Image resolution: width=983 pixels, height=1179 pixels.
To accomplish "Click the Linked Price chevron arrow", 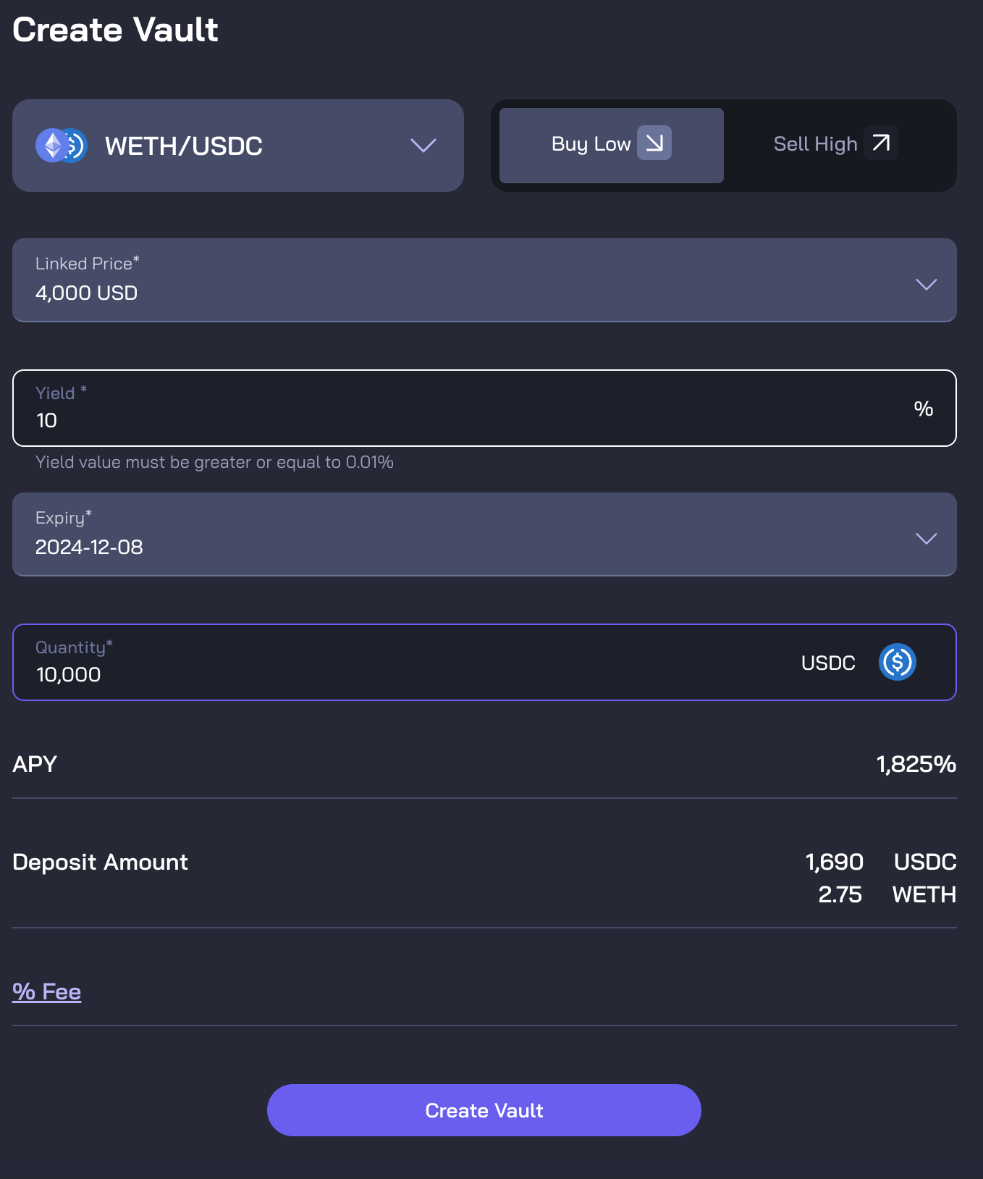I will 926,284.
